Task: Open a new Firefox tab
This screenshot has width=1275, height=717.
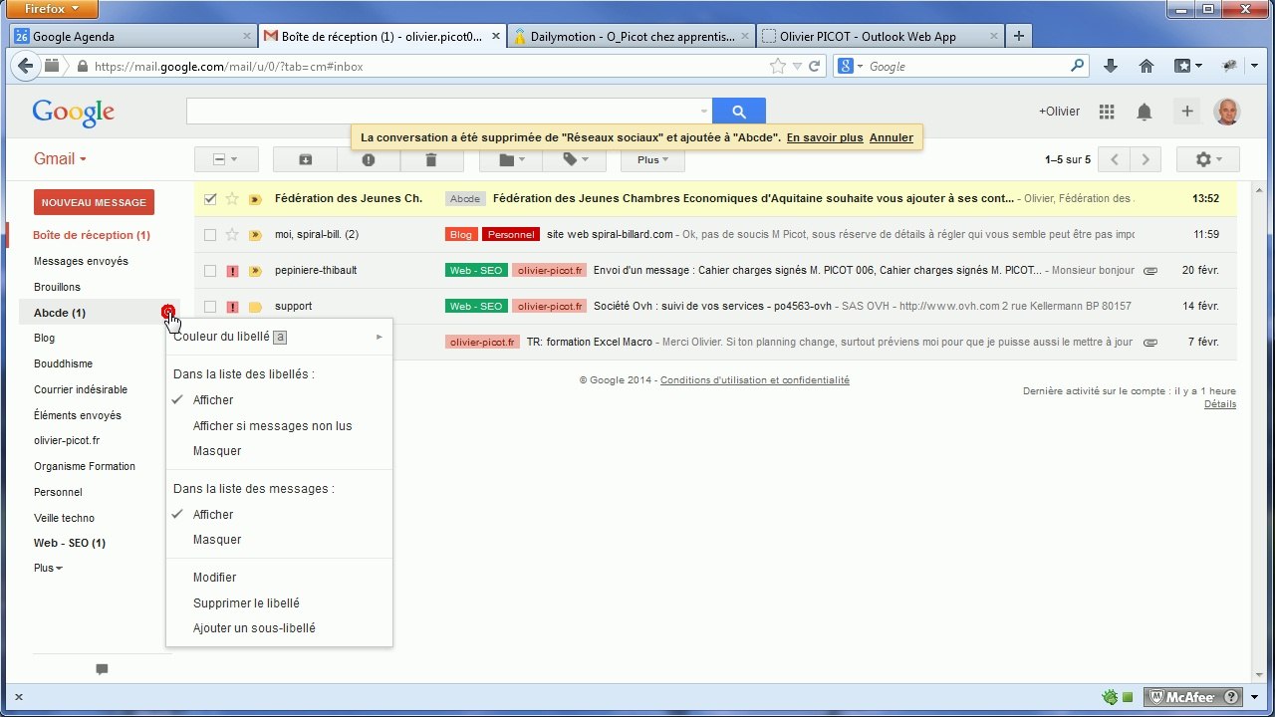Action: [x=1018, y=36]
